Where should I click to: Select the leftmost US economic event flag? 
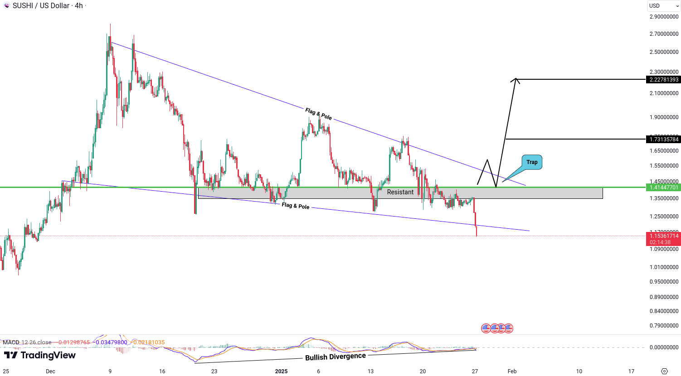pyautogui.click(x=486, y=328)
